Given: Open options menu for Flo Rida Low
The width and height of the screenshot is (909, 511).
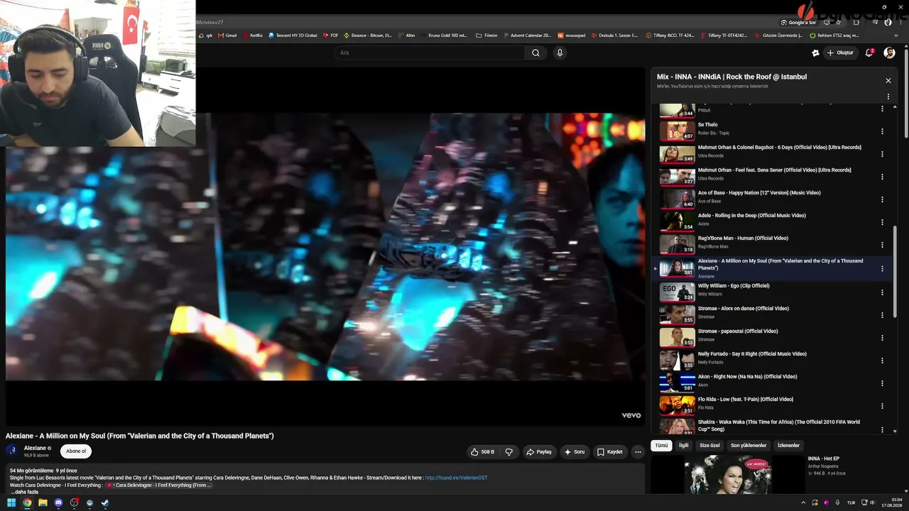Looking at the screenshot, I should coord(882,406).
